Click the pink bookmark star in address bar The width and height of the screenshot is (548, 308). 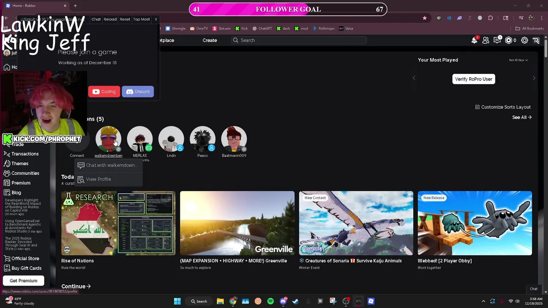pos(425,18)
